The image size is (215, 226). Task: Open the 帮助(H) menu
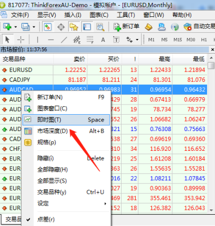182,15
